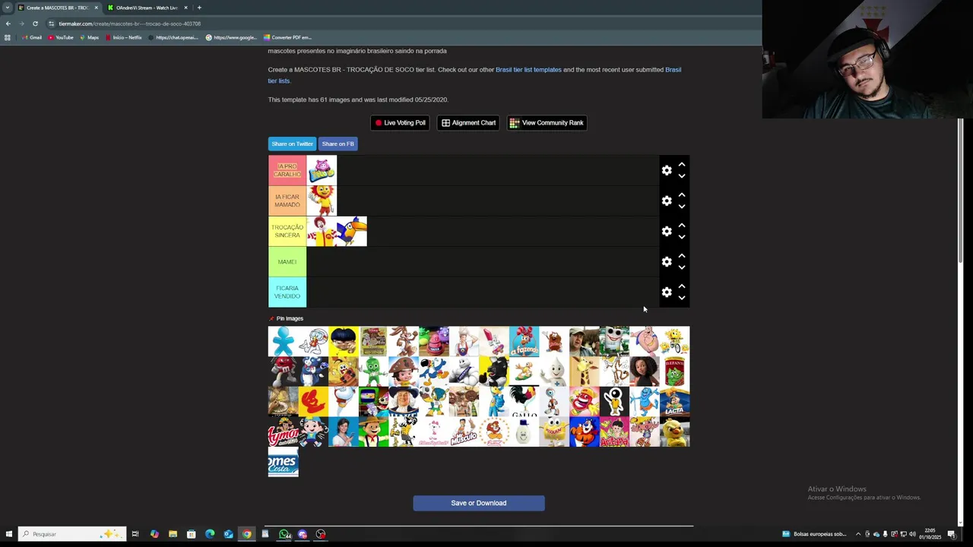Screen dimensions: 973x547
Task: Toggle Pin Images option
Action: tap(286, 318)
